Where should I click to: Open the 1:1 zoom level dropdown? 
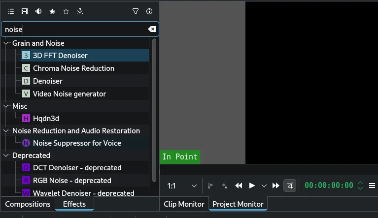click(x=182, y=186)
